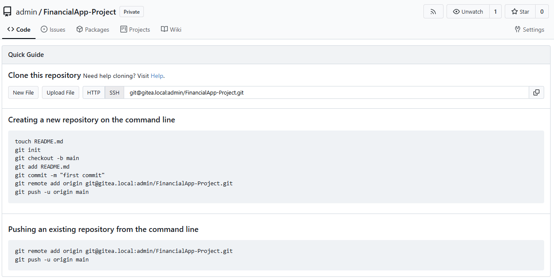This screenshot has width=554, height=279.
Task: Click the clone URL text field
Action: click(x=325, y=92)
